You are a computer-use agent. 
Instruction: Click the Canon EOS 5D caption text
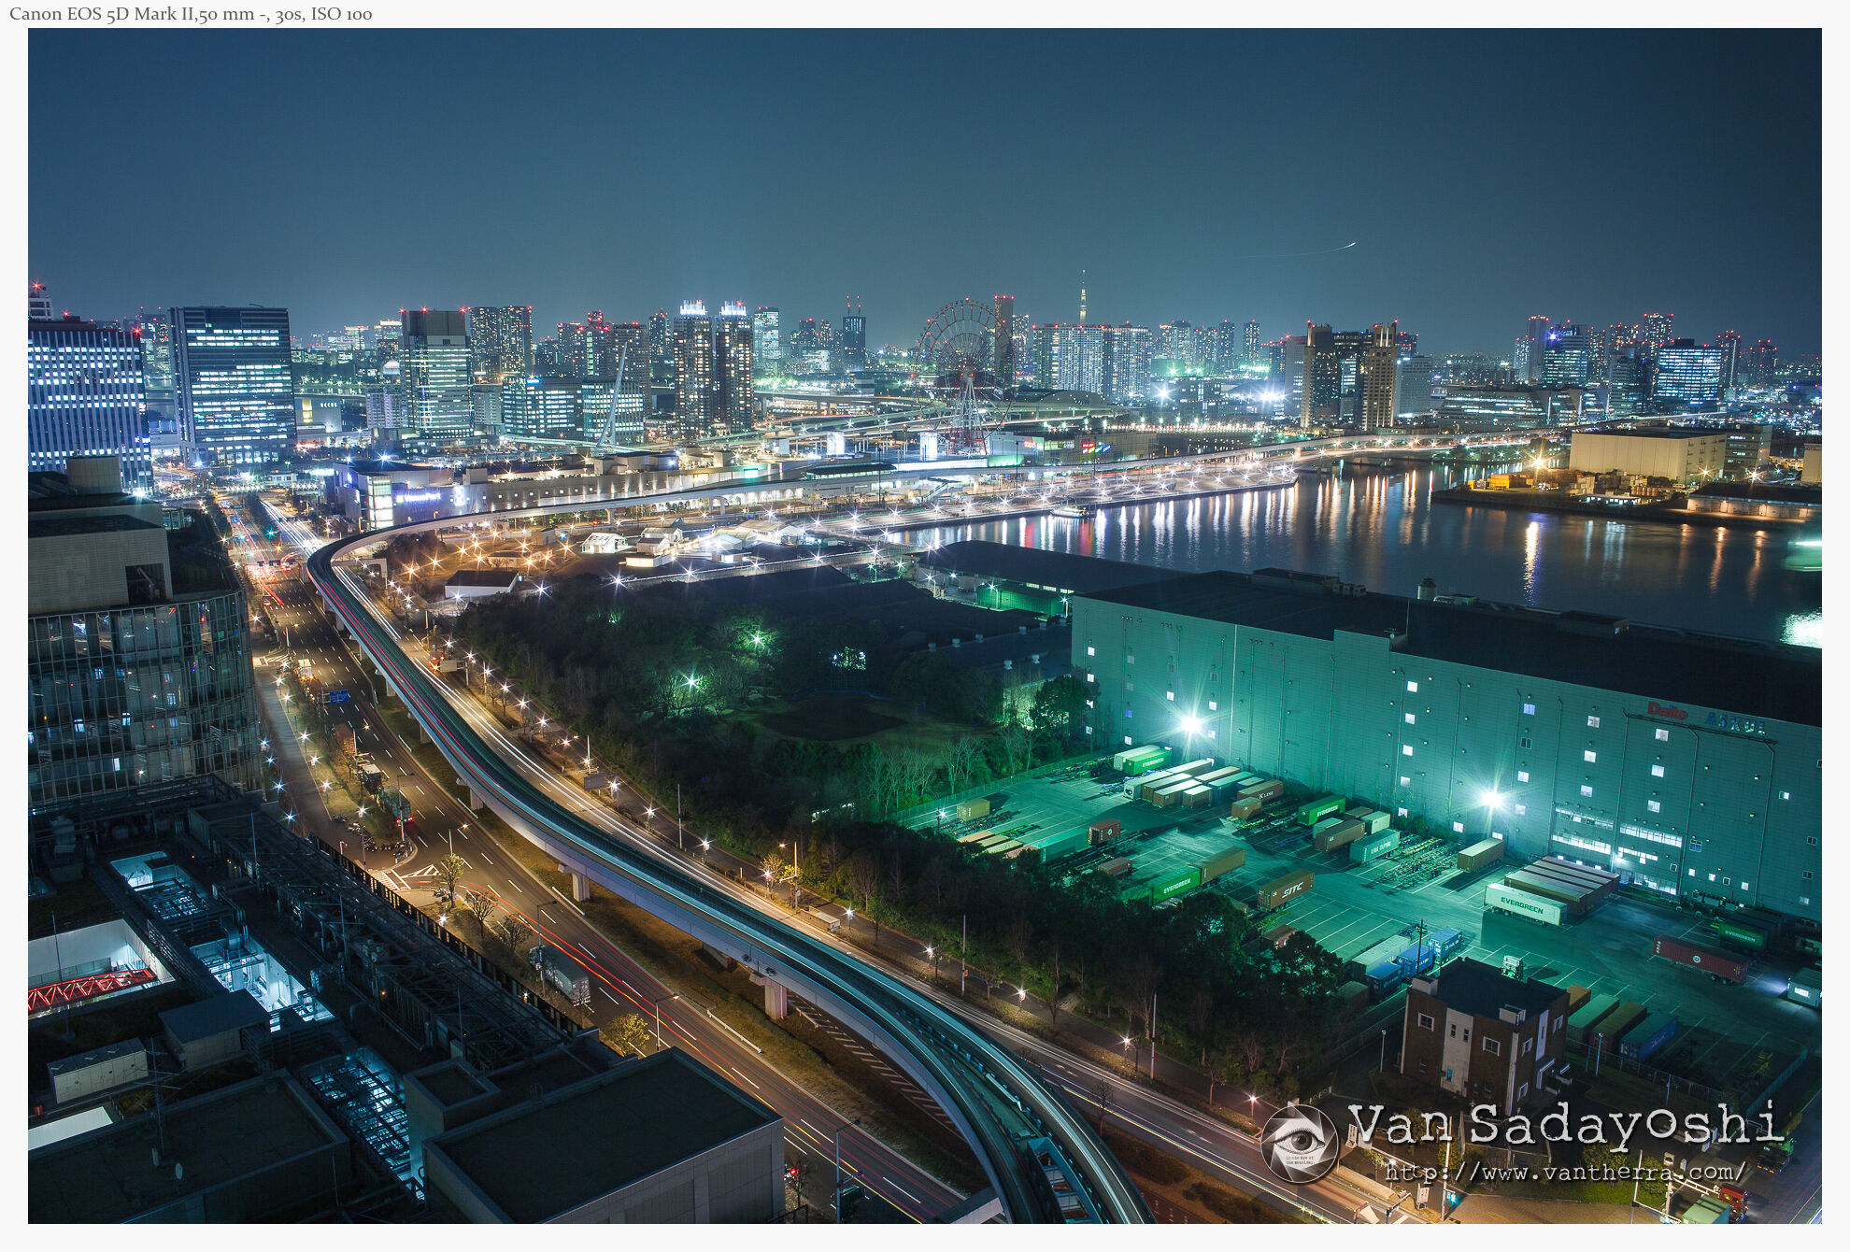(x=191, y=14)
